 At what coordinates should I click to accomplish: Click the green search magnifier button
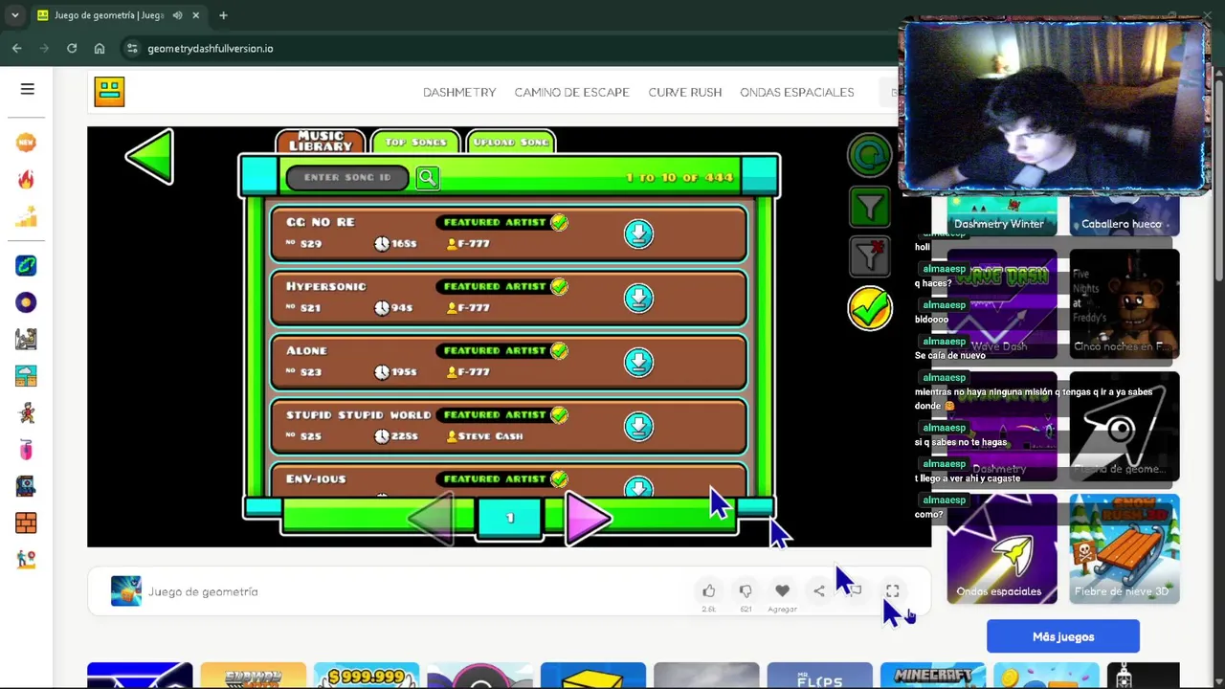coord(428,177)
